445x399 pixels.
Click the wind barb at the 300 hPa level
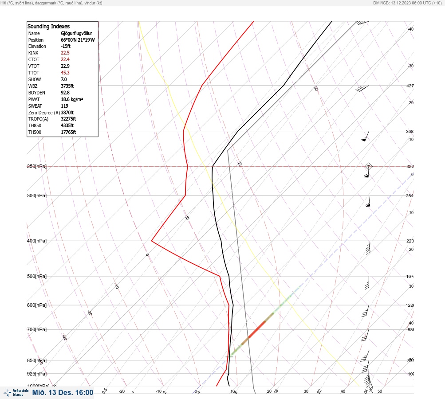point(368,201)
